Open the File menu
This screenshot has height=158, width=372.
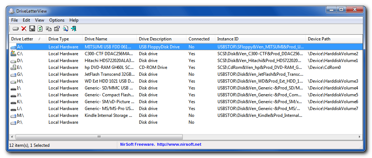[x=14, y=20]
